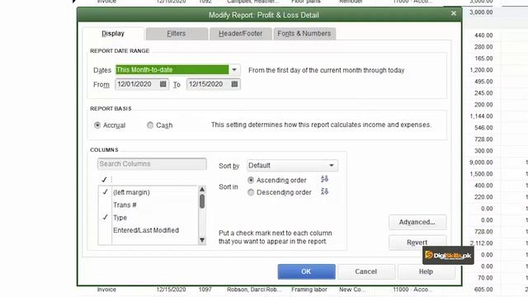Click the descending Z-A sort icon
Screen dimensions: 528x297
[x=324, y=191]
